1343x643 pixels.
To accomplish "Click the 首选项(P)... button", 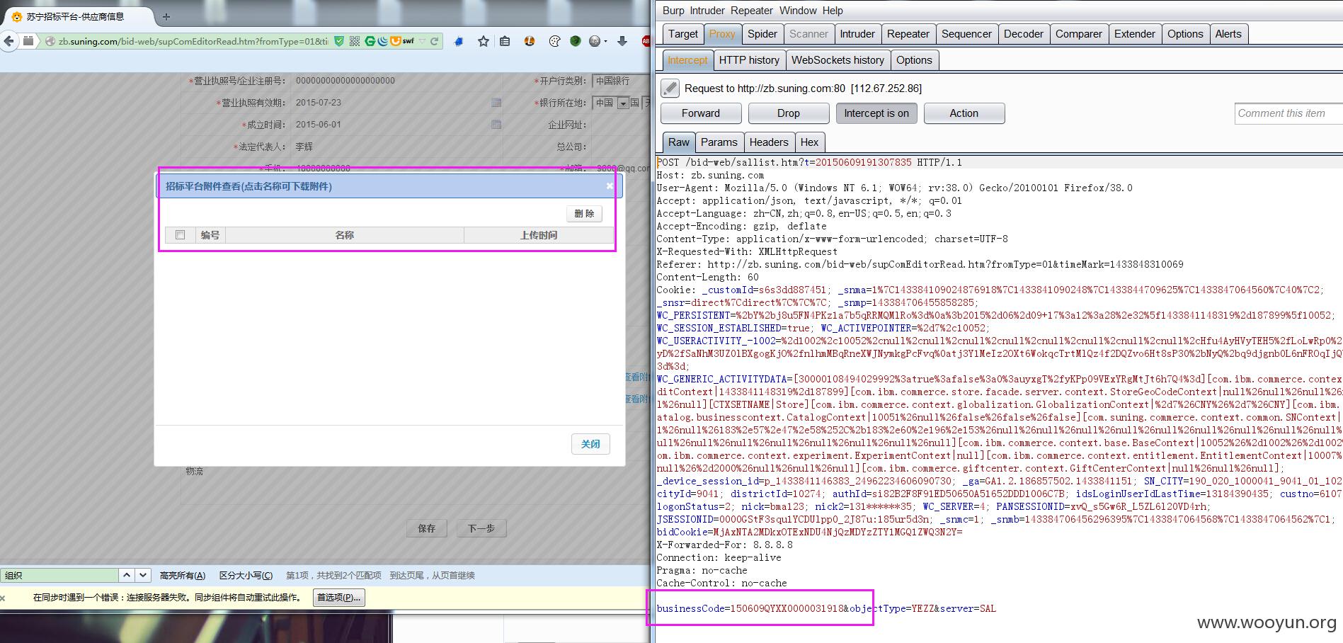I will (x=339, y=598).
